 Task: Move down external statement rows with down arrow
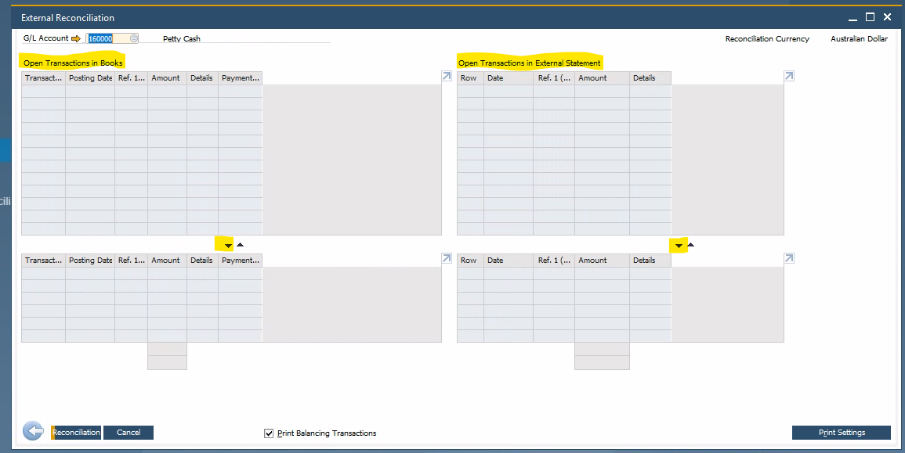point(679,246)
